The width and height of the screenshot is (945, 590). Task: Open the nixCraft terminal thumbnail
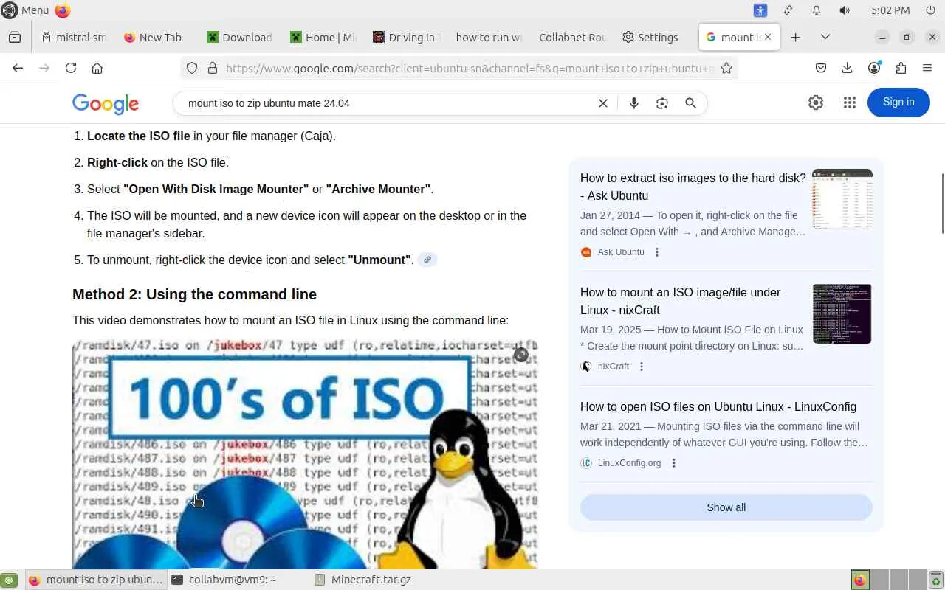(842, 313)
